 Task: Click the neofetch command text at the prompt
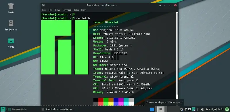point(83,18)
